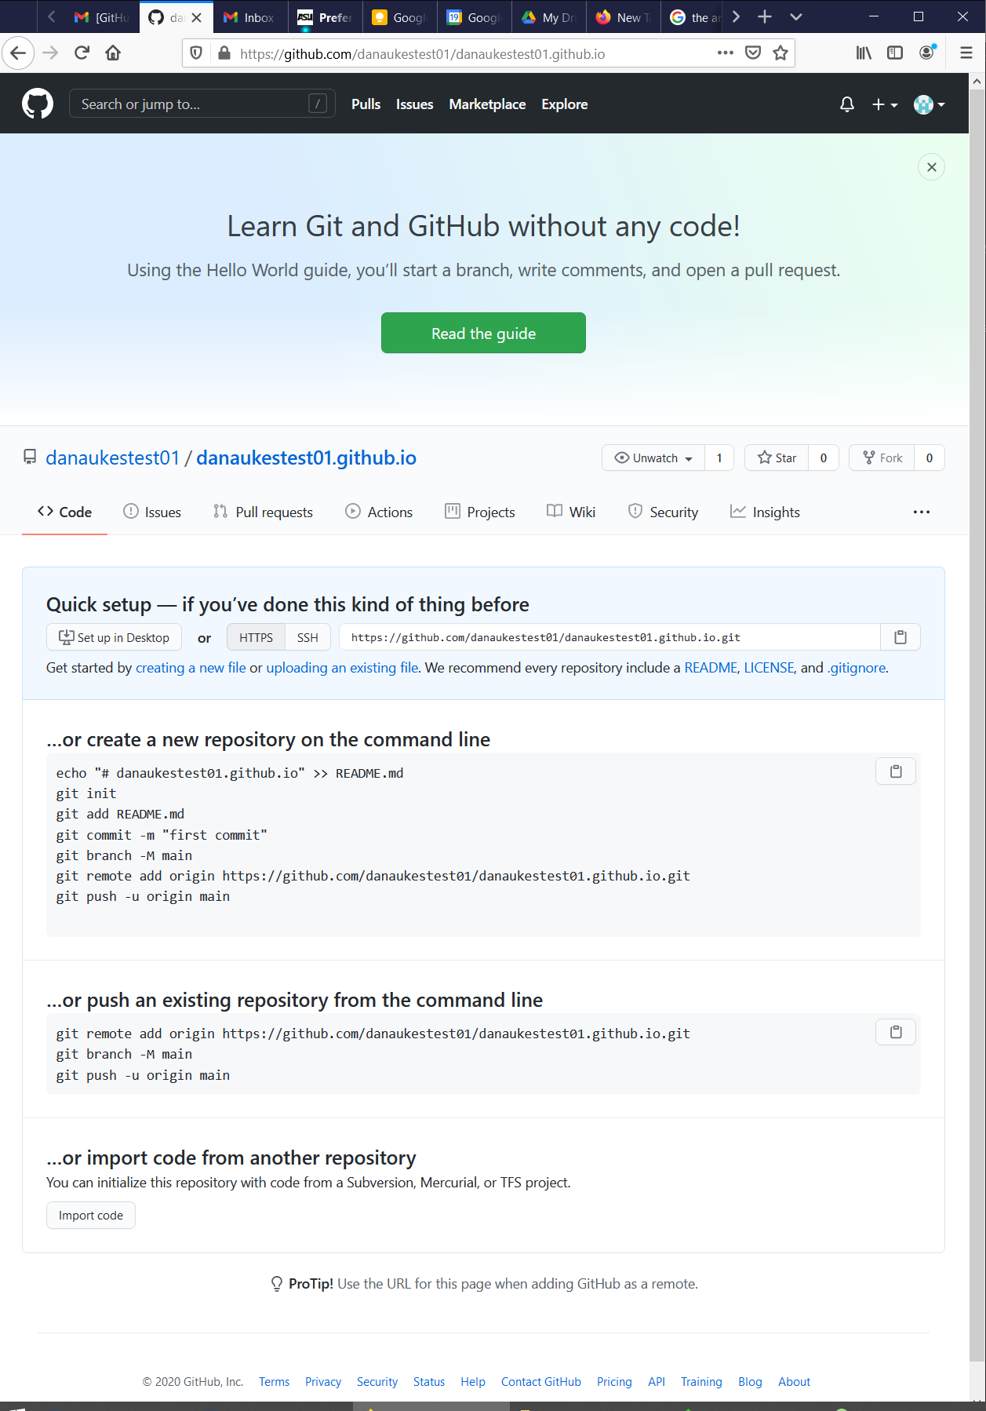
Task: Switch the clone URL to SSH
Action: (307, 637)
